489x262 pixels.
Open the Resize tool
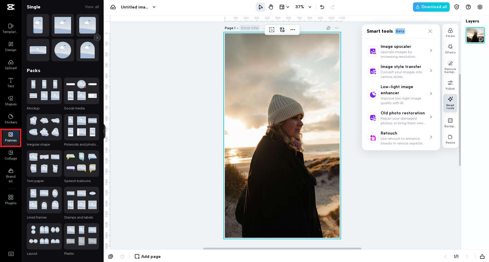pos(450,139)
